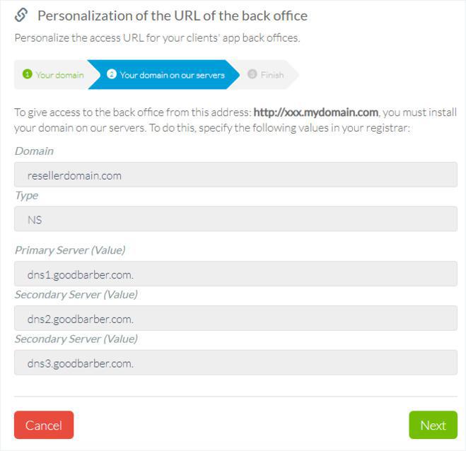This screenshot has height=451, width=466.
Task: Click the step 2 number circle icon
Action: (x=112, y=74)
